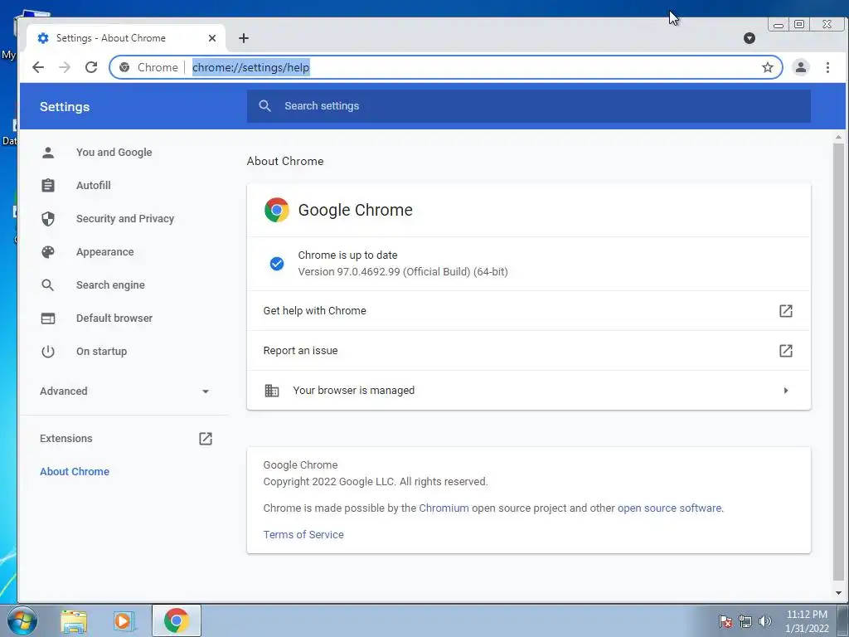Click the window icon beside Default browser

point(47,318)
